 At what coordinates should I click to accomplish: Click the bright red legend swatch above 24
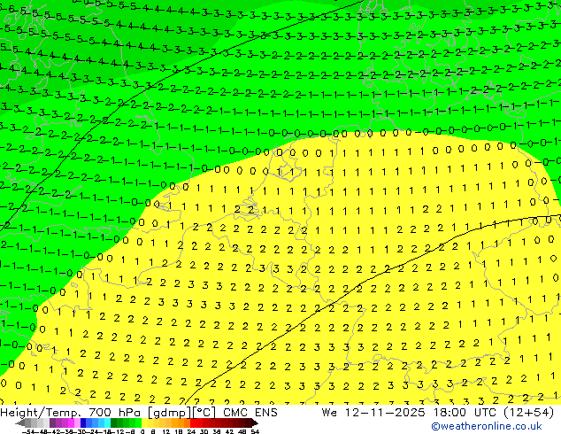pos(193,422)
